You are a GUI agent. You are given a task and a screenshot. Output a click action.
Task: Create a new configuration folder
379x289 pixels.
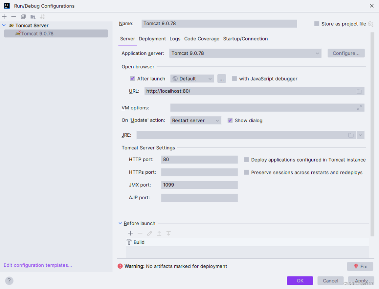point(33,17)
